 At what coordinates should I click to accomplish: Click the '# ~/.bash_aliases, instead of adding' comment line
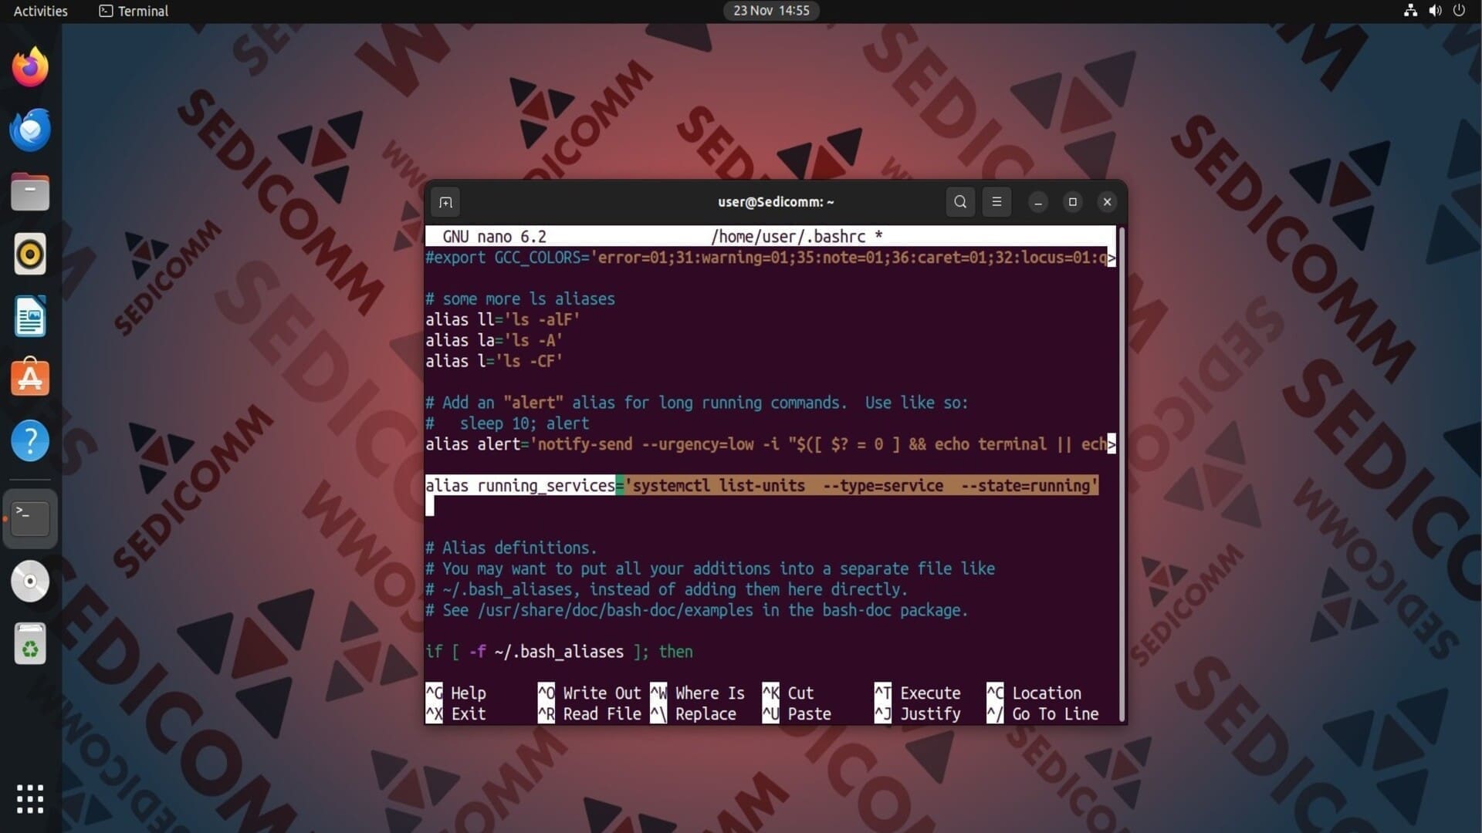(x=667, y=590)
